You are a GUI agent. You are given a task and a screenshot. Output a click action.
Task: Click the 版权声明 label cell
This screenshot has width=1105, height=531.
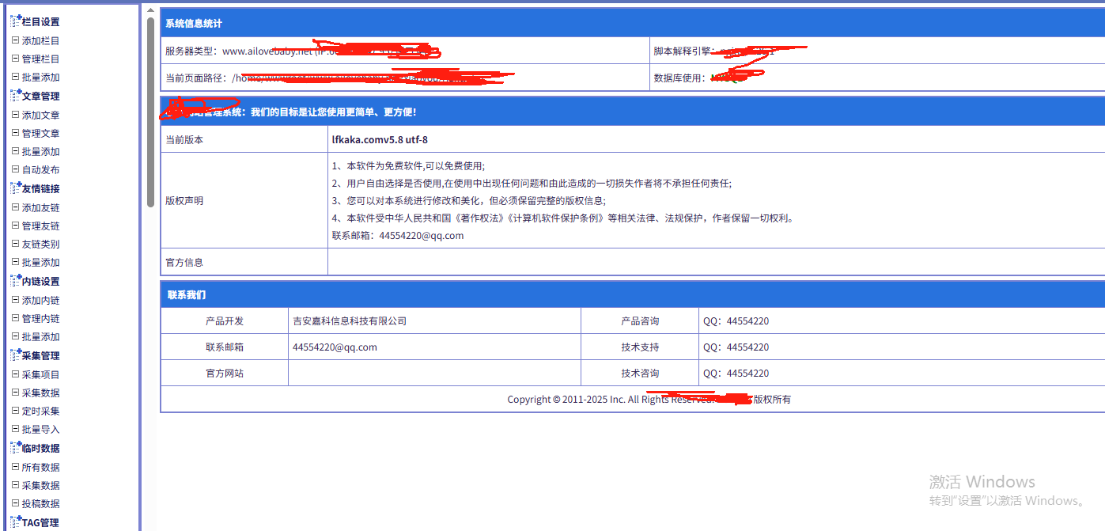(x=244, y=200)
